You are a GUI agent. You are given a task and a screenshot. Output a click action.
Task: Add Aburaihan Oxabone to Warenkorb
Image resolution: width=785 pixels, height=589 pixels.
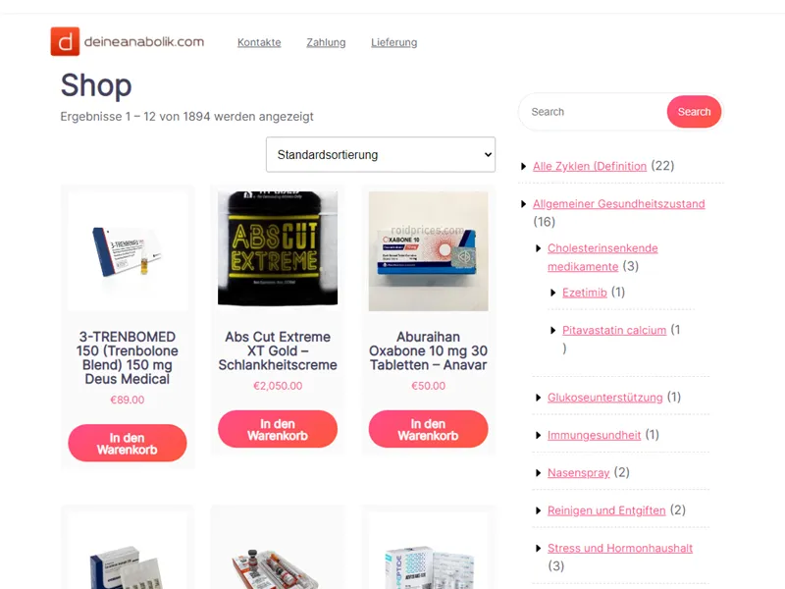pyautogui.click(x=428, y=429)
